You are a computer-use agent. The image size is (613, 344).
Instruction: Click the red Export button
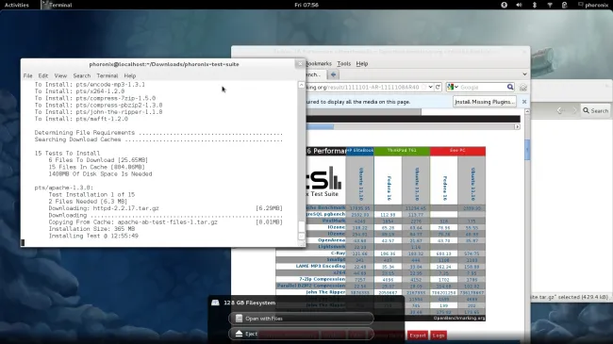click(418, 336)
